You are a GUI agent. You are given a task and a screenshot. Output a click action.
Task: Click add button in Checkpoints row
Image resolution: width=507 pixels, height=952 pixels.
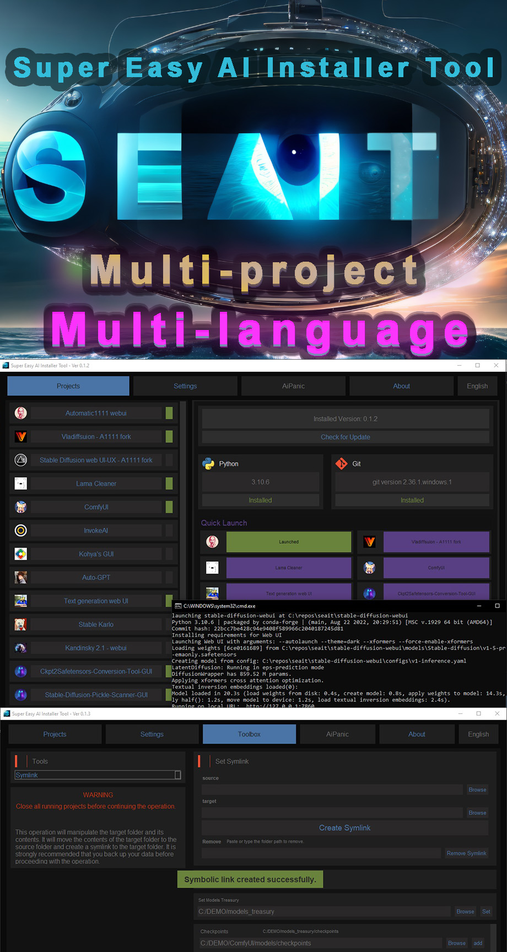click(478, 943)
